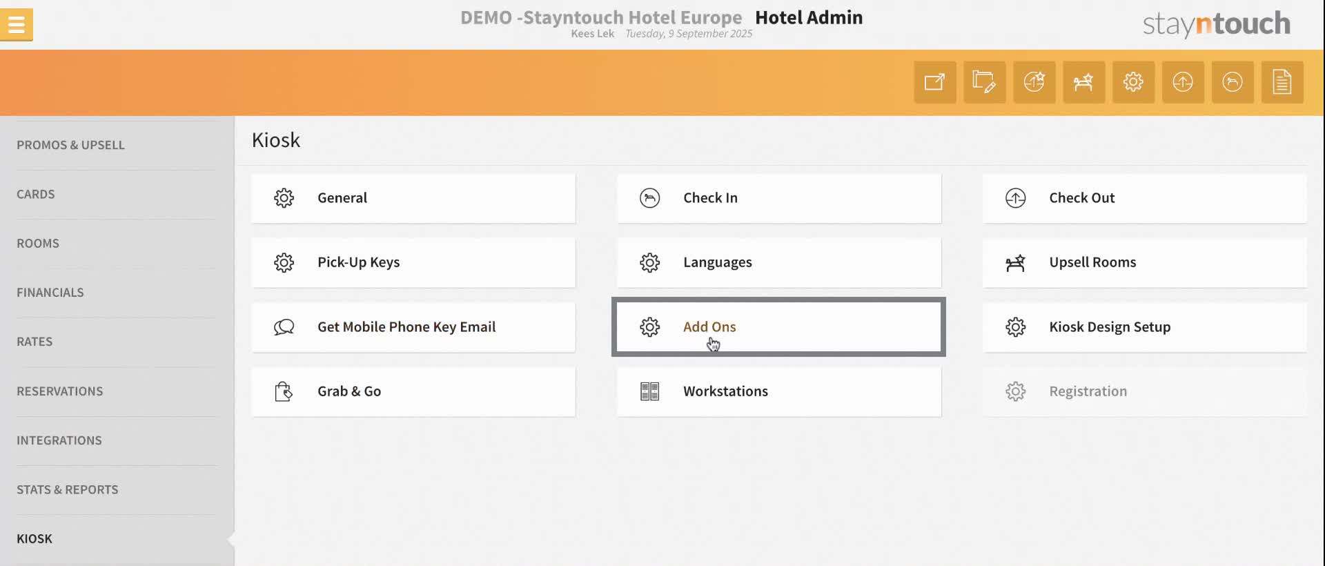Click the grid icon beside Workstations
Image resolution: width=1325 pixels, height=566 pixels.
click(649, 391)
